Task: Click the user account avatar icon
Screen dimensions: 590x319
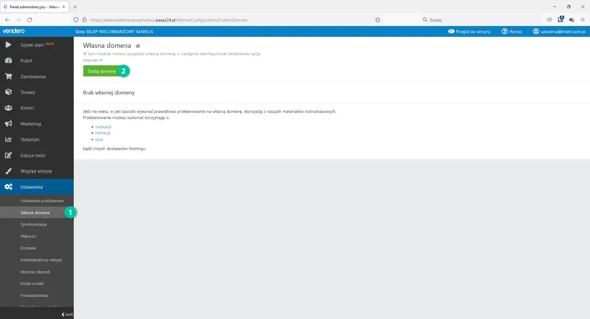Action: (x=536, y=31)
